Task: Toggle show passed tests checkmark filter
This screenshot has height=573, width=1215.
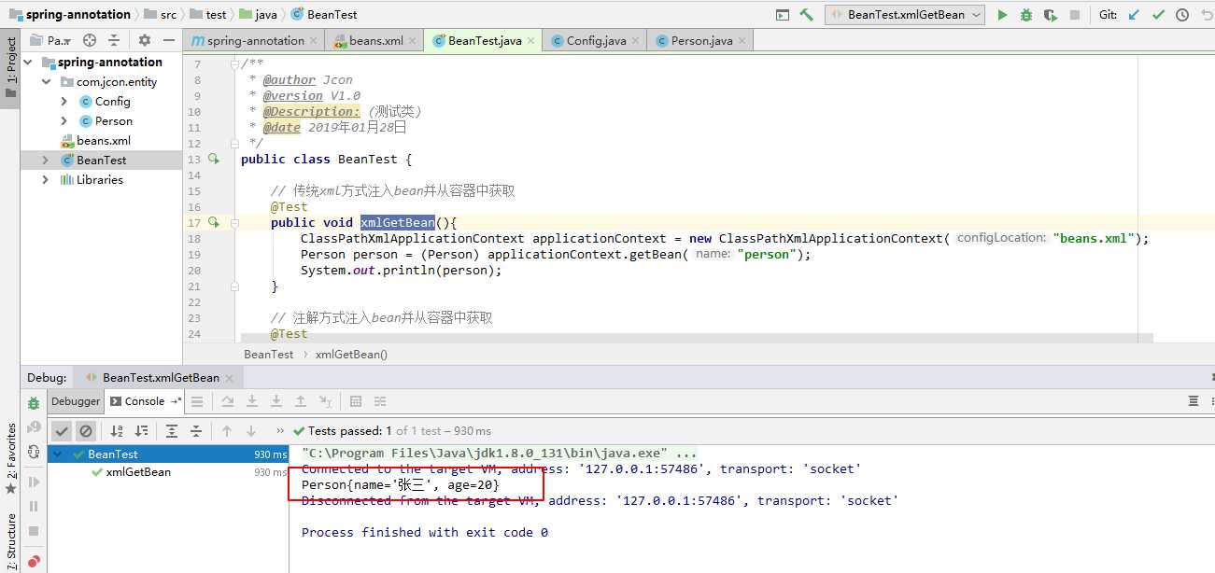Action: 61,431
